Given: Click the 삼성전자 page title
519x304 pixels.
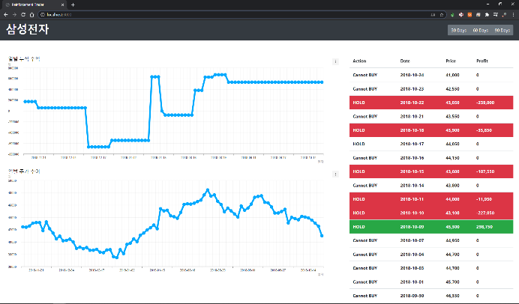Looking at the screenshot, I should (28, 29).
